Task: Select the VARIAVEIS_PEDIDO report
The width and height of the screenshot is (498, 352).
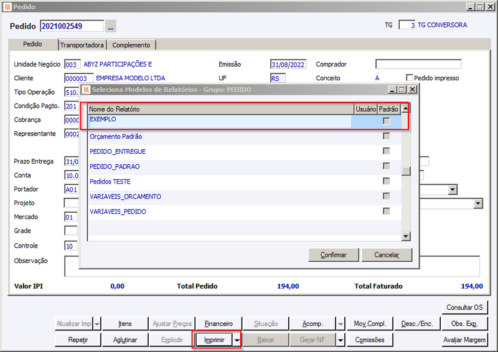Action: coord(245,211)
